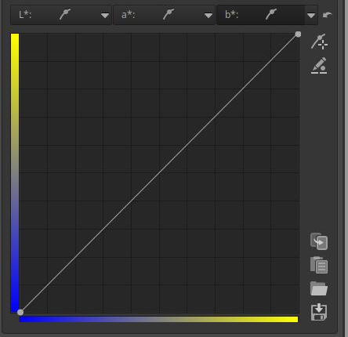Click the vertical blue-to-yellow gradient bar

[15, 173]
